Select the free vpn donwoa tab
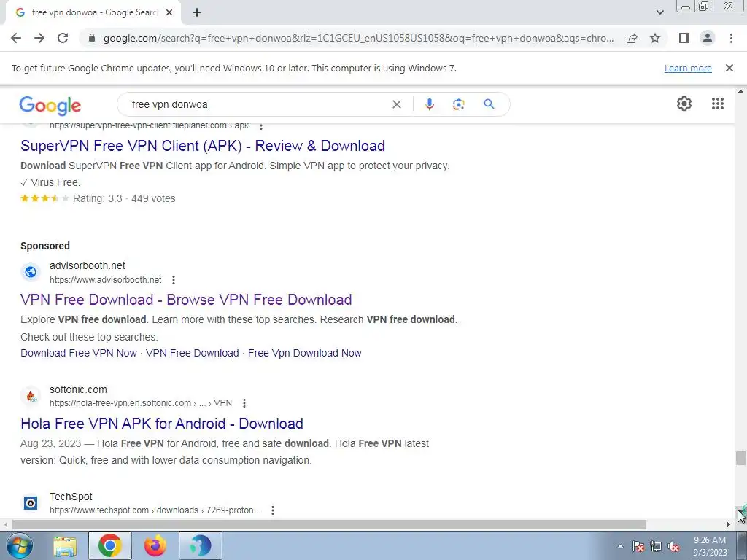The image size is (747, 560). [93, 12]
